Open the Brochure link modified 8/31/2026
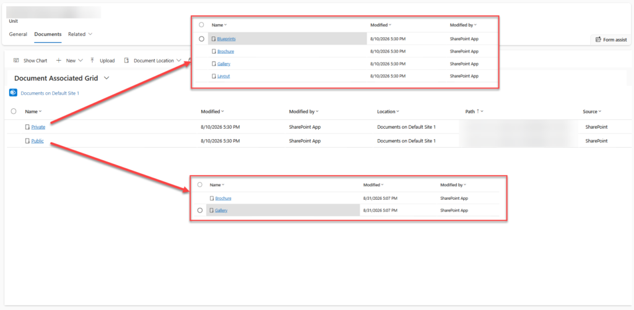Image resolution: width=634 pixels, height=310 pixels. click(x=223, y=199)
